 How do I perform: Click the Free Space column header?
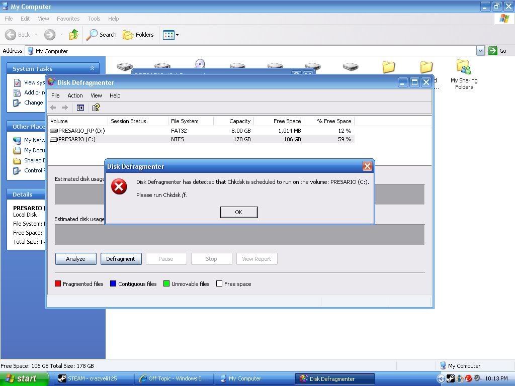tap(279, 121)
